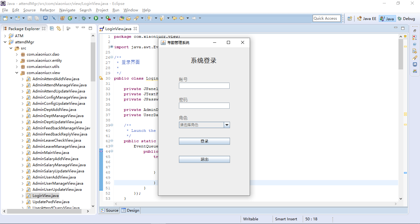Image resolution: width=420 pixels, height=224 pixels.
Task: Click the Open Task toolbar icon
Action: pos(129,18)
